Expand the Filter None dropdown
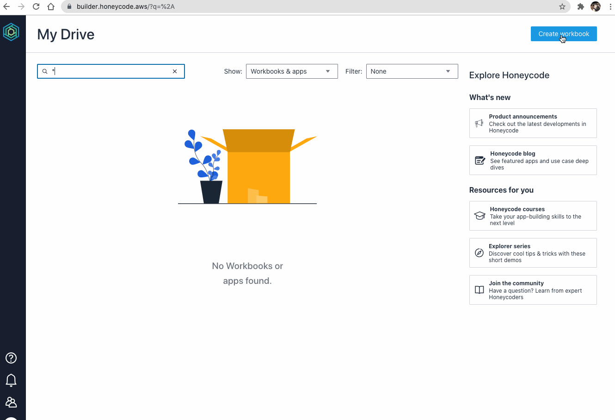Image resolution: width=615 pixels, height=420 pixels. point(412,71)
